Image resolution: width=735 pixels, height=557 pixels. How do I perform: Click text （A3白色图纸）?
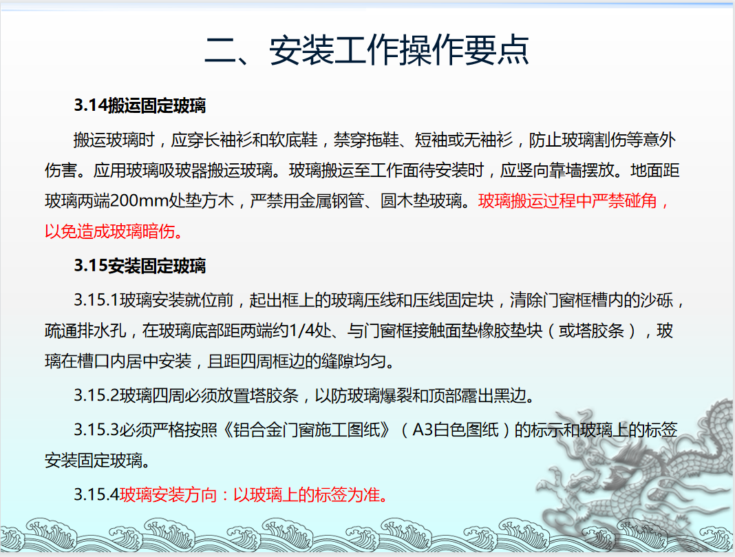455,430
